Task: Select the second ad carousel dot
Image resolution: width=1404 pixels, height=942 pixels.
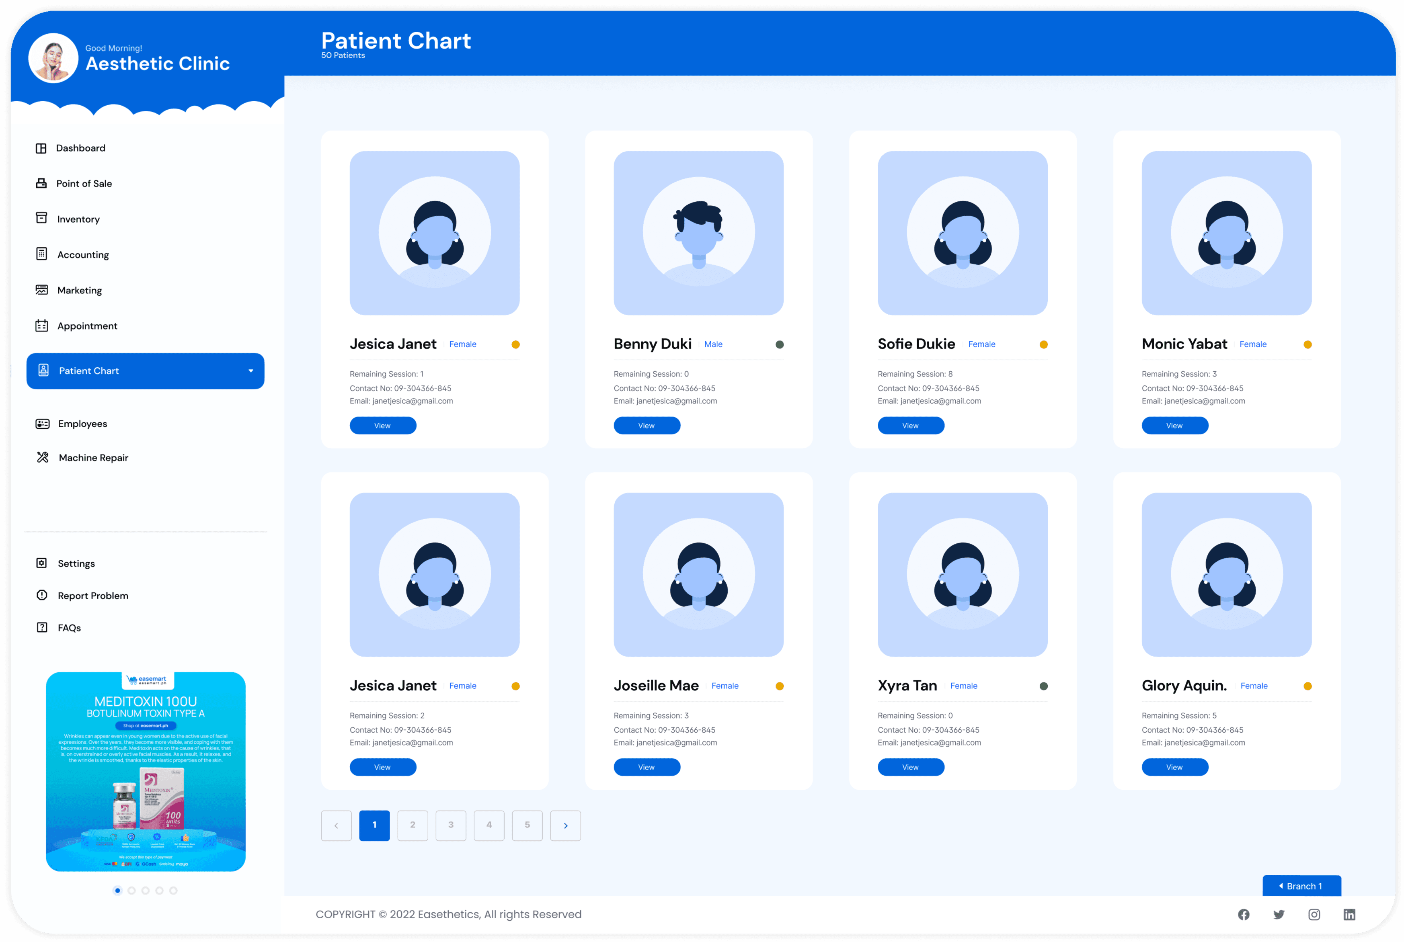Action: (x=131, y=890)
